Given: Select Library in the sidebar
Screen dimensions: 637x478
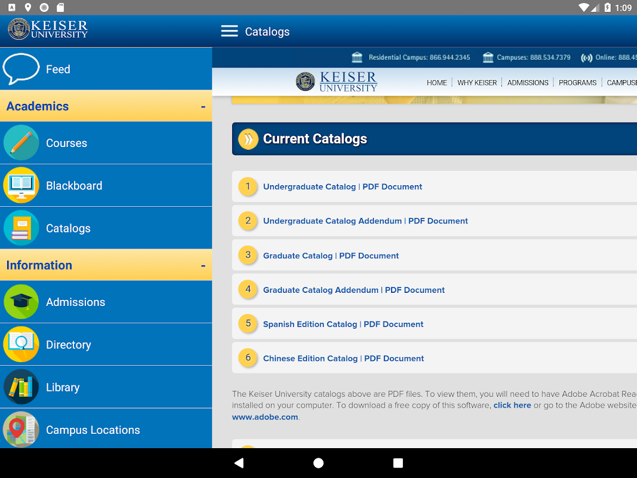Looking at the screenshot, I should [106, 387].
